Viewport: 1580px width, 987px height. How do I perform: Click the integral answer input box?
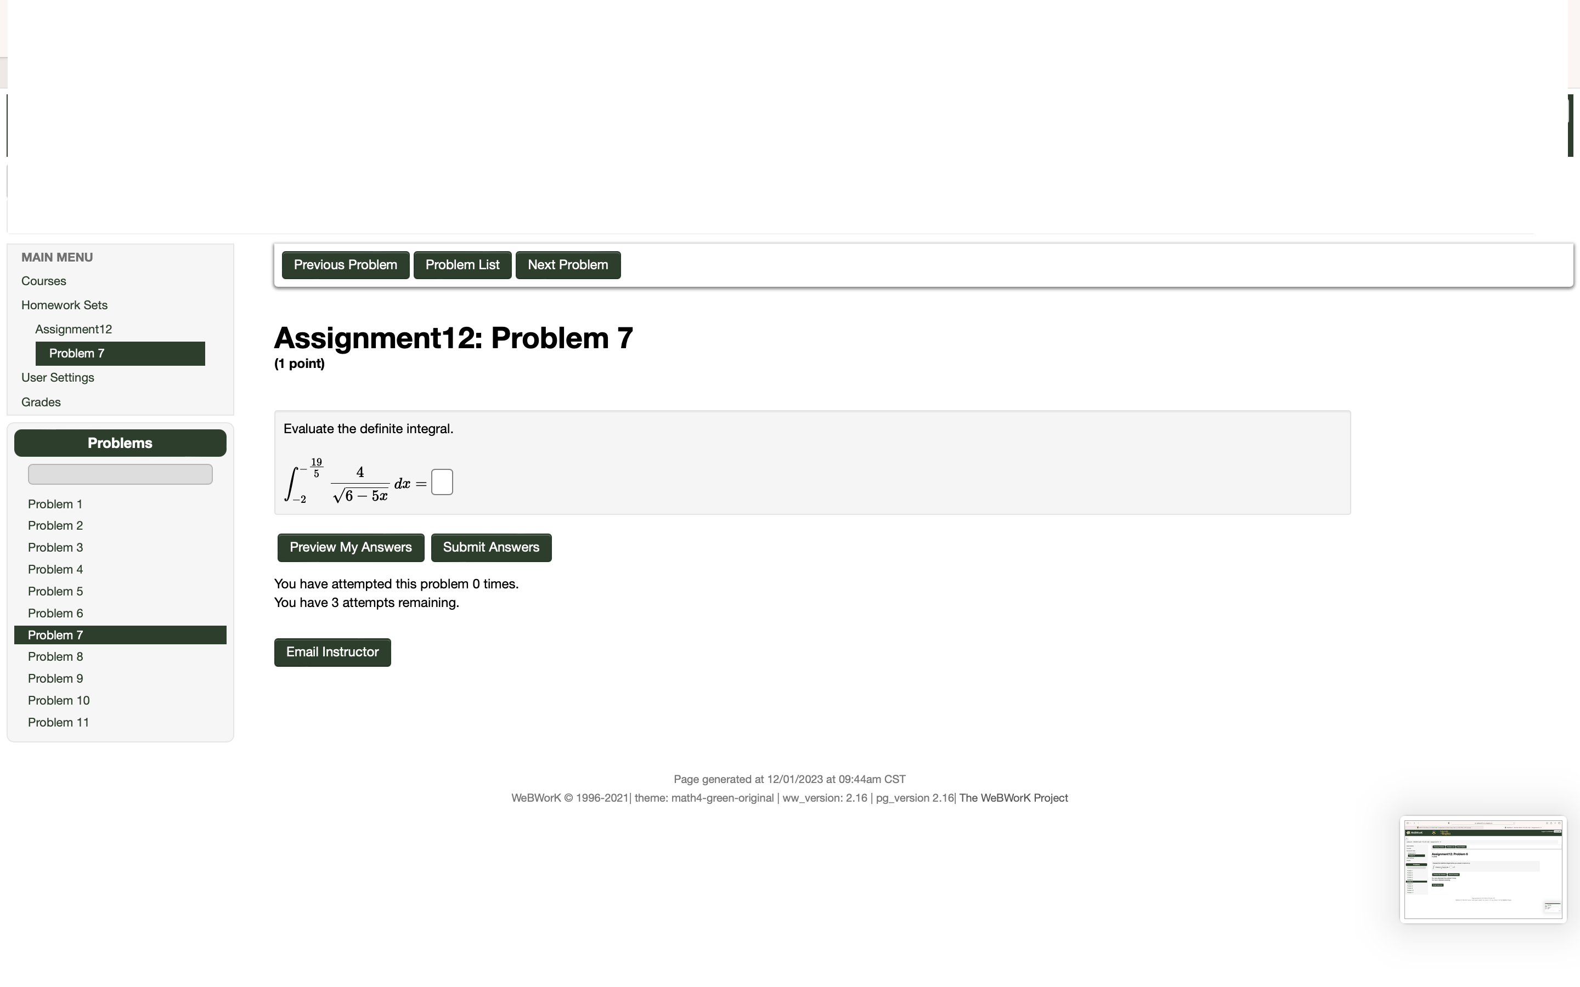[442, 481]
